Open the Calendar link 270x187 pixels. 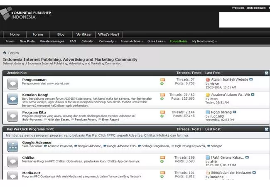(x=88, y=41)
